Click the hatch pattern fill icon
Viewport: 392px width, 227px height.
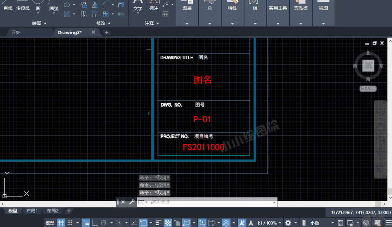point(67,14)
